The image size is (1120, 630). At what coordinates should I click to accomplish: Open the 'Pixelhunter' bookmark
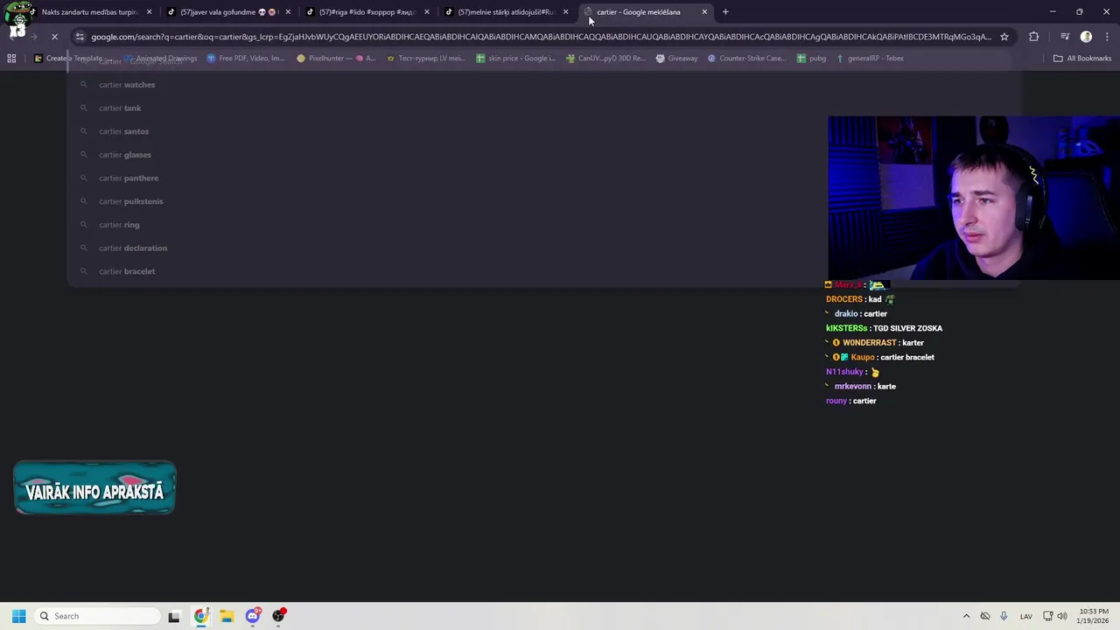[336, 59]
